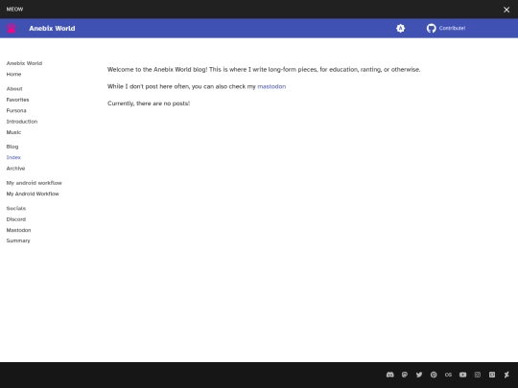Open Fursona page in the sidebar
This screenshot has width=518, height=388.
coord(16,110)
